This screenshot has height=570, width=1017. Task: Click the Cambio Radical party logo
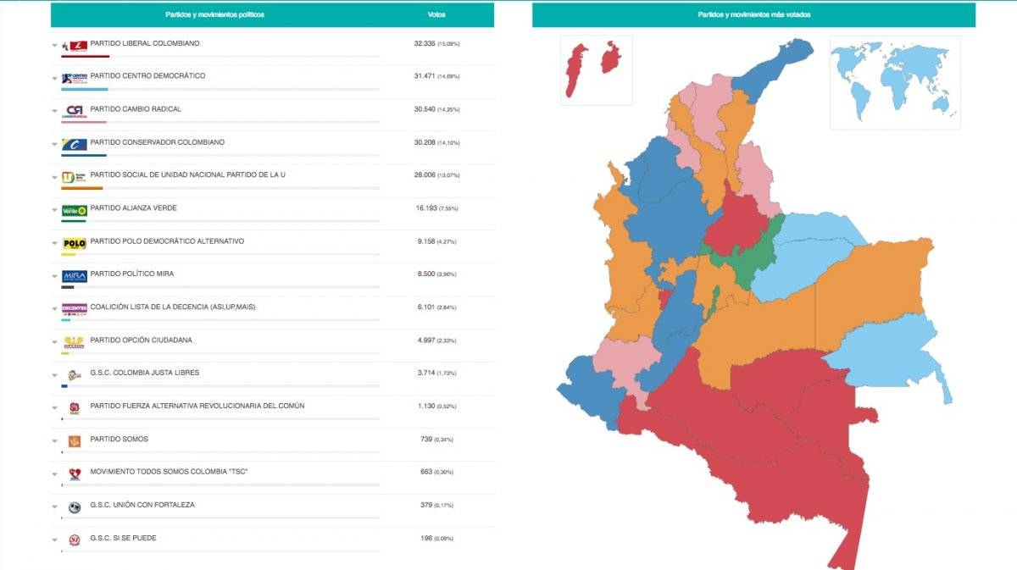coord(75,110)
